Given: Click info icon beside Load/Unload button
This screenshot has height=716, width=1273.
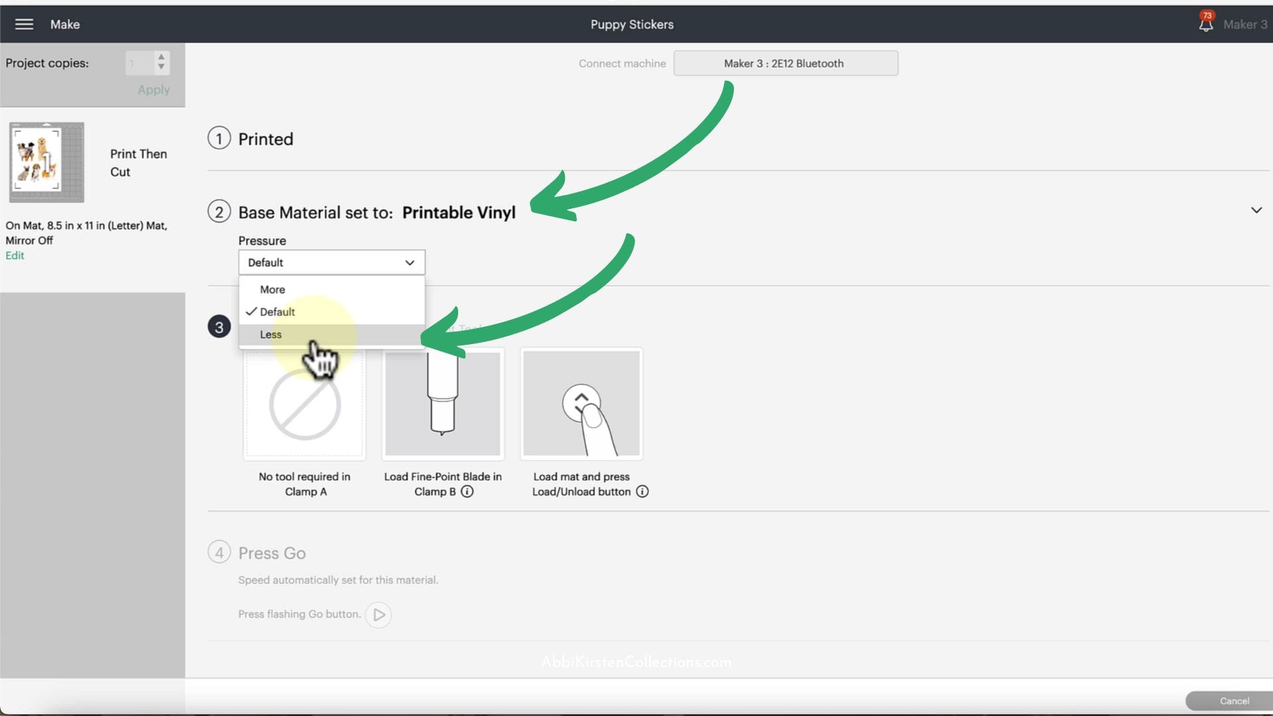Looking at the screenshot, I should 642,491.
